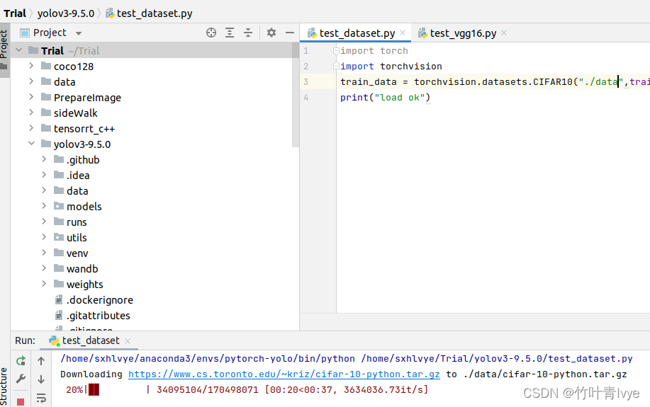This screenshot has width=650, height=407.
Task: Expand the runs folder
Action: [x=44, y=222]
